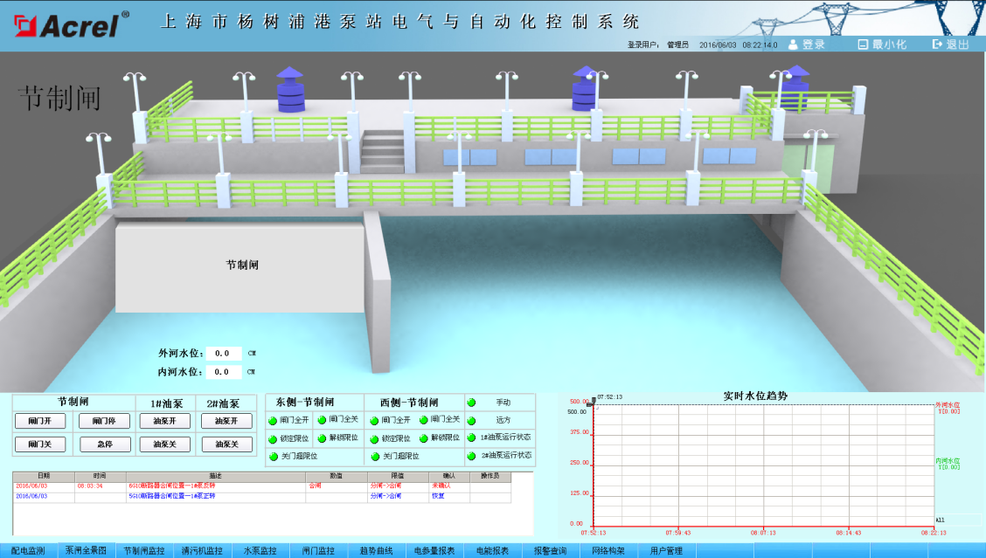Click the 1#油泵运行状态 indicator light
The width and height of the screenshot is (986, 558).
(x=472, y=437)
